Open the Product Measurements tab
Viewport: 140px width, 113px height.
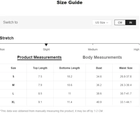39,57
